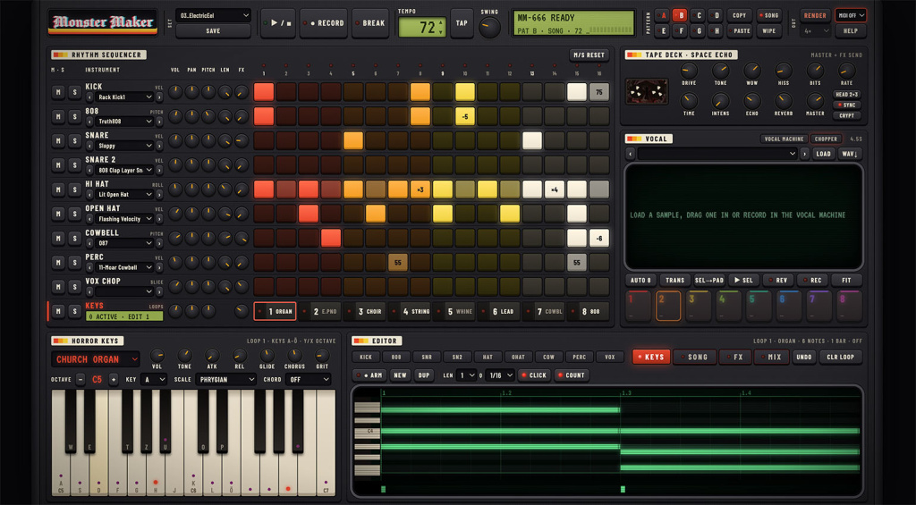Viewport: 916px width, 505px height.
Task: Start playback with the play/stop button
Action: pyautogui.click(x=278, y=23)
